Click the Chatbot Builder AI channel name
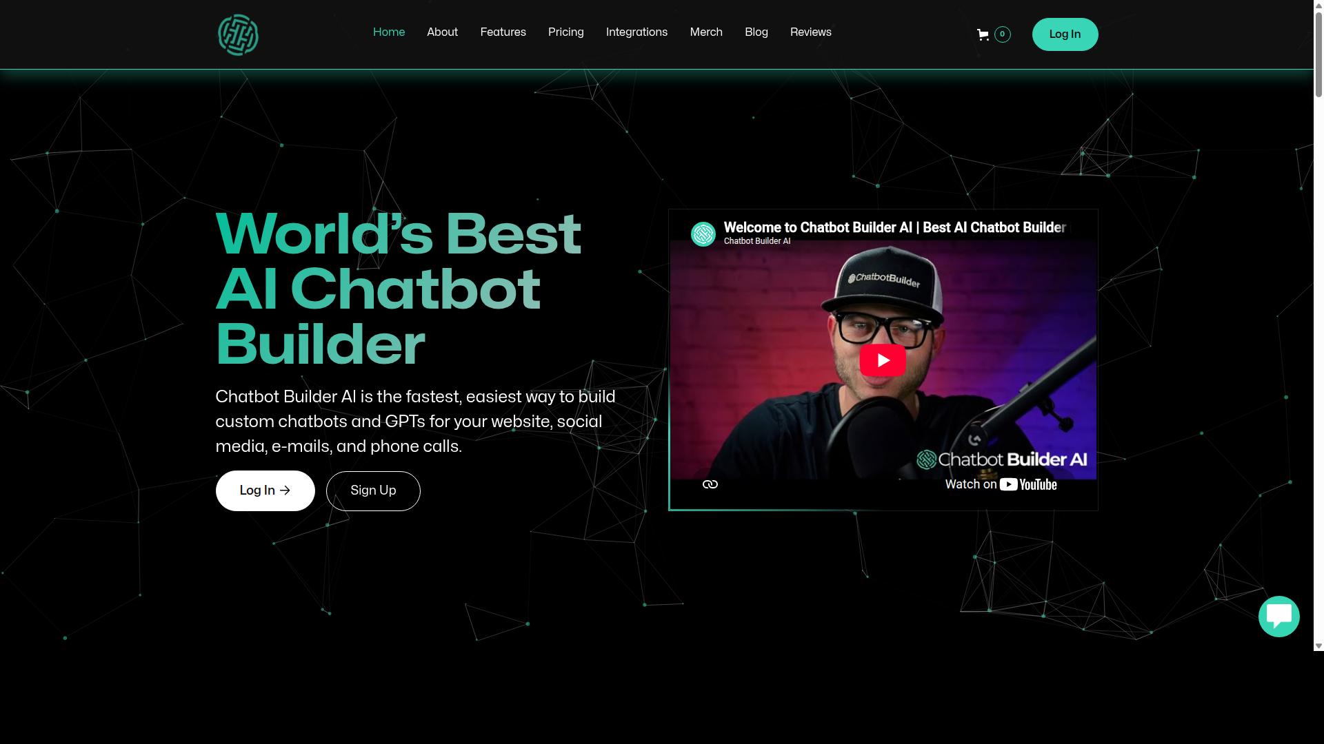Image resolution: width=1324 pixels, height=744 pixels. [756, 241]
